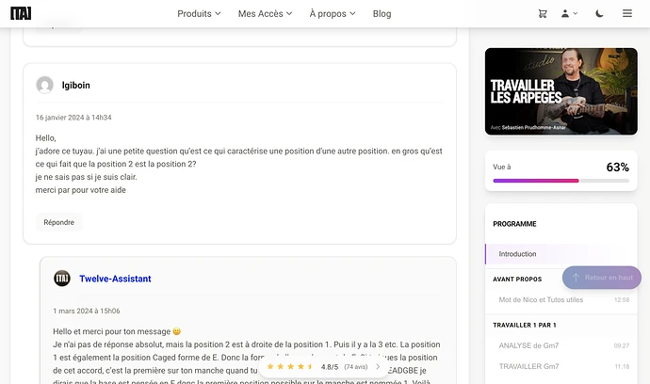
Task: Click the account menu chevron arrow
Action: pos(575,13)
